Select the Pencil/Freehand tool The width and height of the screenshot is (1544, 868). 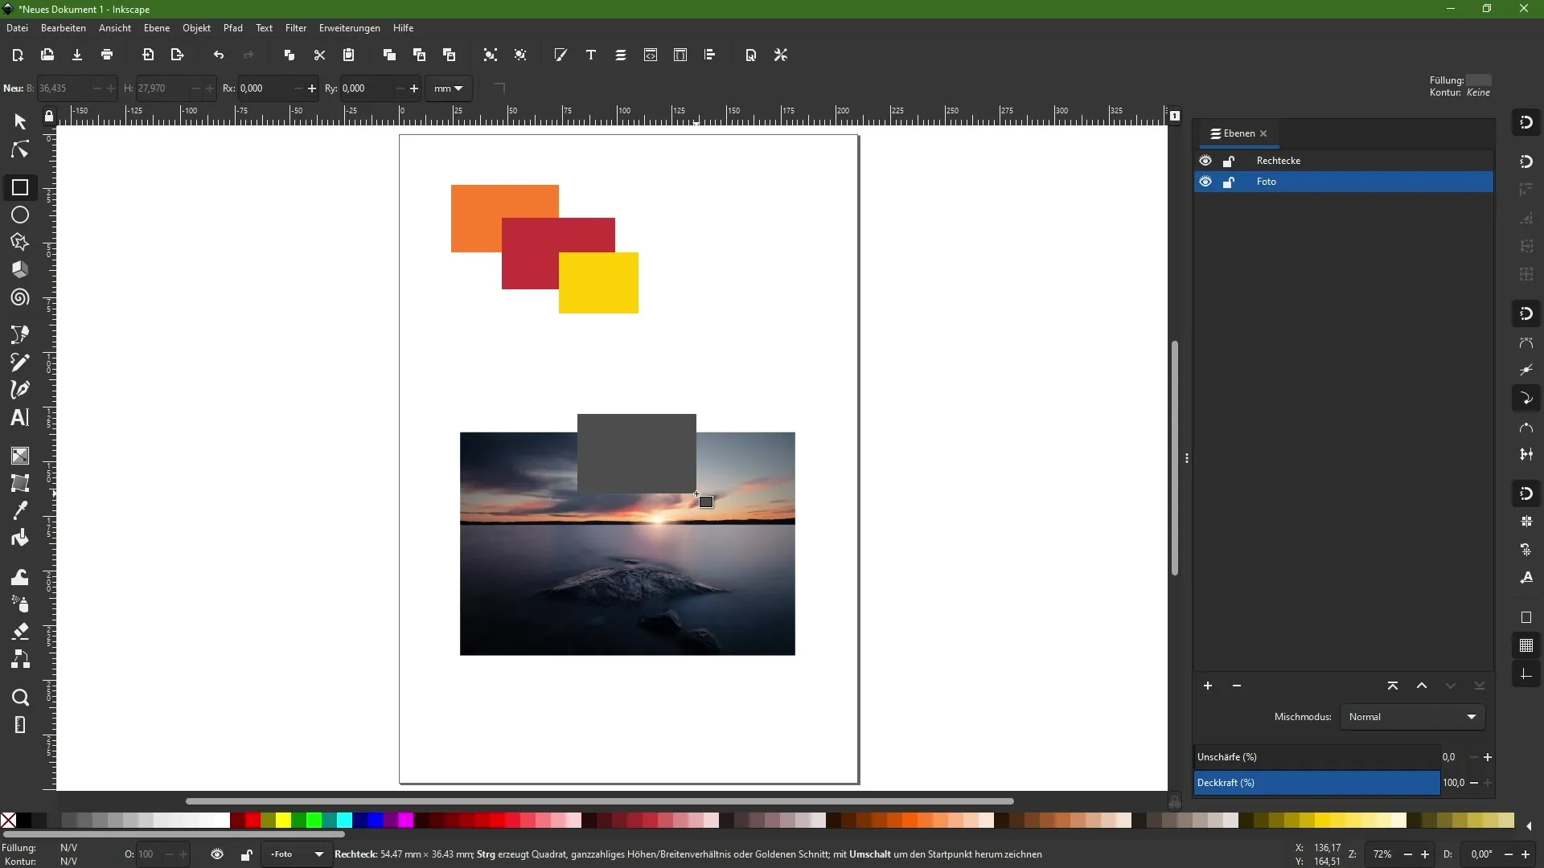tap(19, 363)
